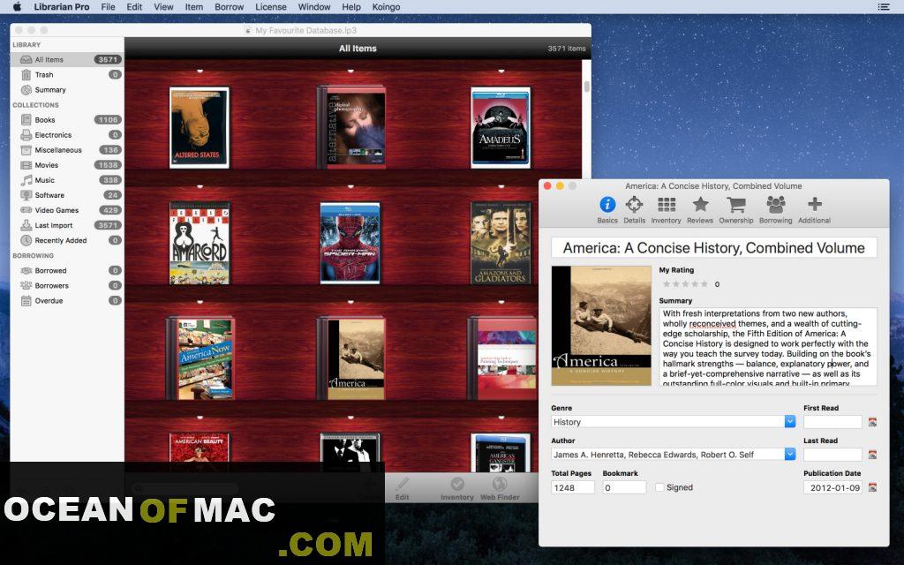Click the Bookmark field
The image size is (904, 565).
tap(624, 487)
